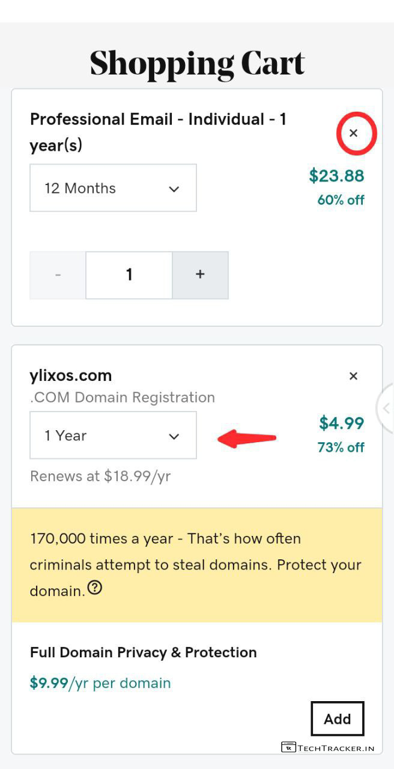Click the 60% off discount label

[x=341, y=200]
